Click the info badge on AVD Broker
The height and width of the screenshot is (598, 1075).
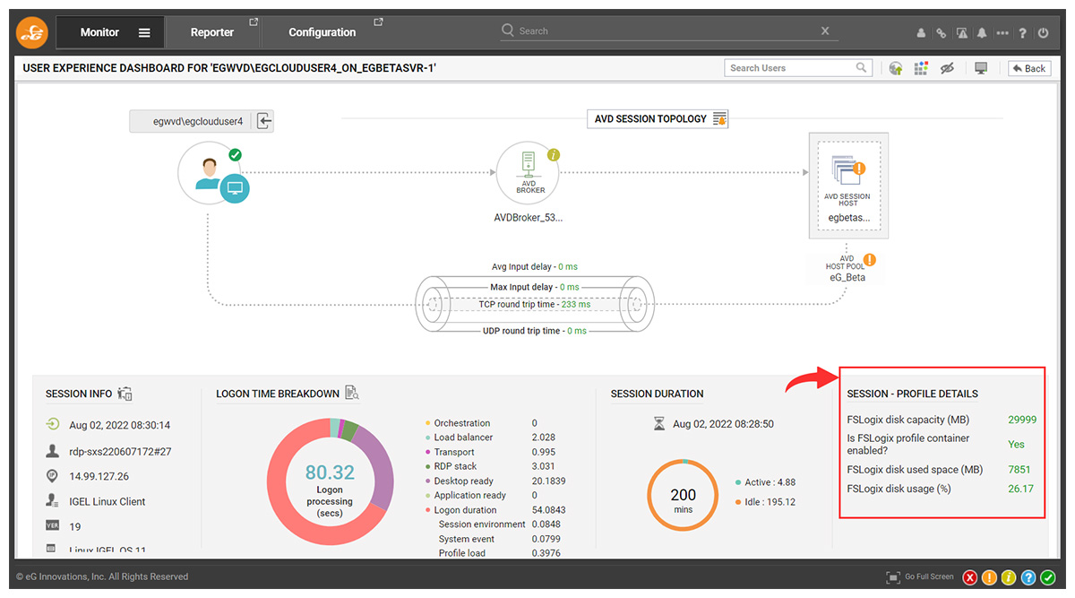tap(554, 155)
